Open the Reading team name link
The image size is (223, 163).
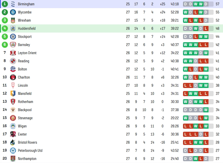coord(23,61)
